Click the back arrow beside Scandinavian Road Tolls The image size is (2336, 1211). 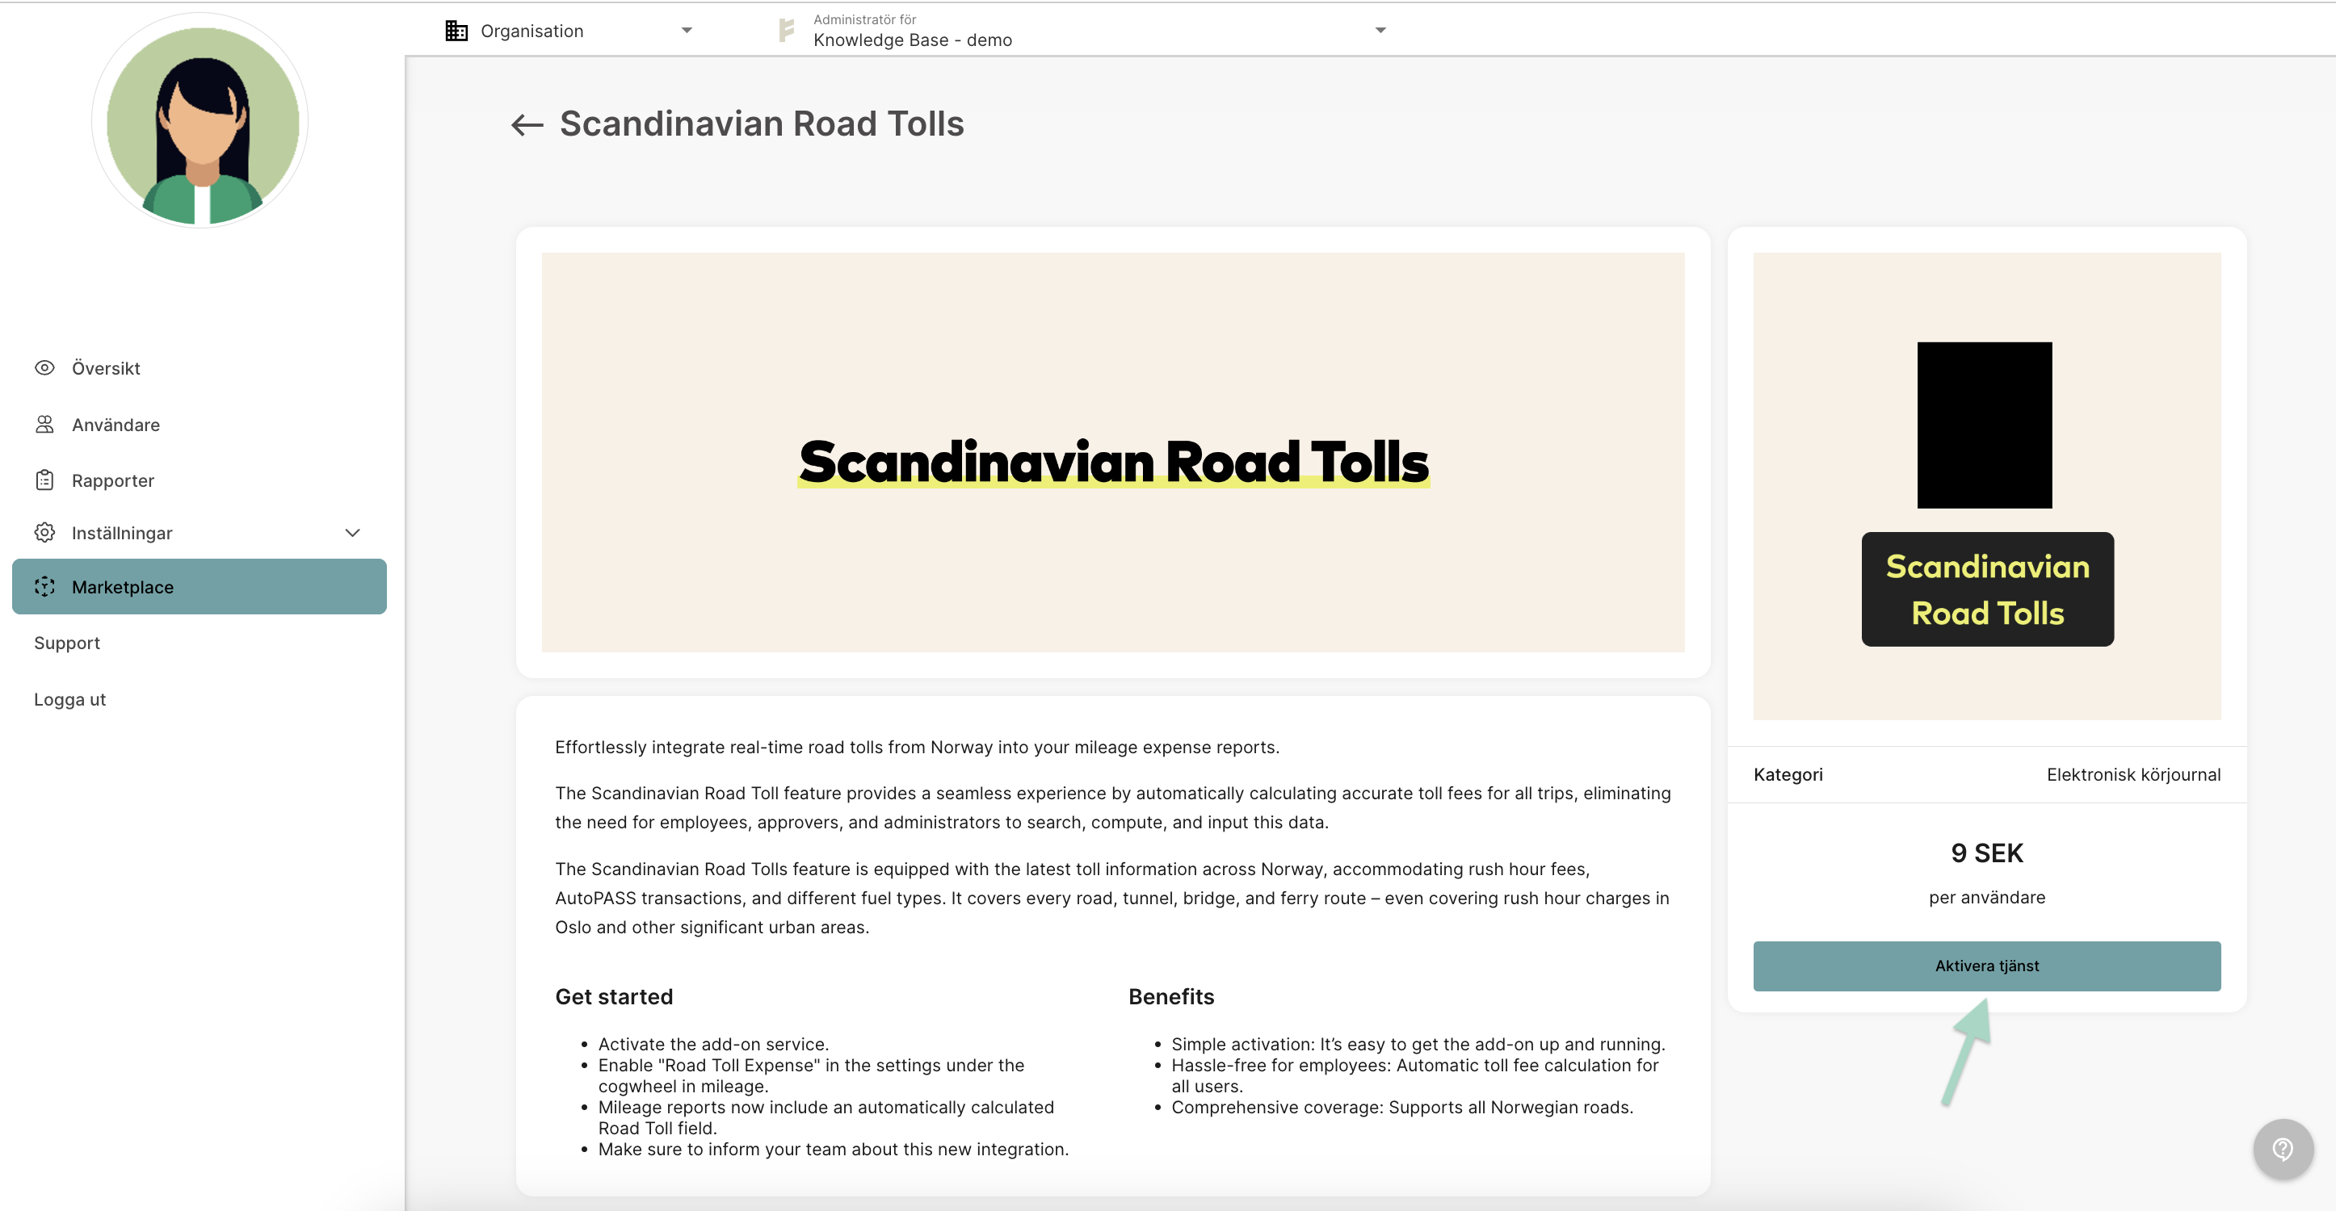coord(527,124)
